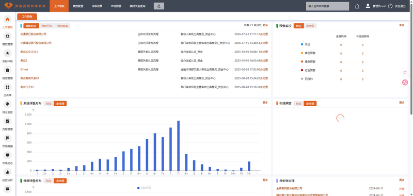Screen dimensions: 413x196
Task: Open the pen icon button in top bar
Action: (x=159, y=6)
